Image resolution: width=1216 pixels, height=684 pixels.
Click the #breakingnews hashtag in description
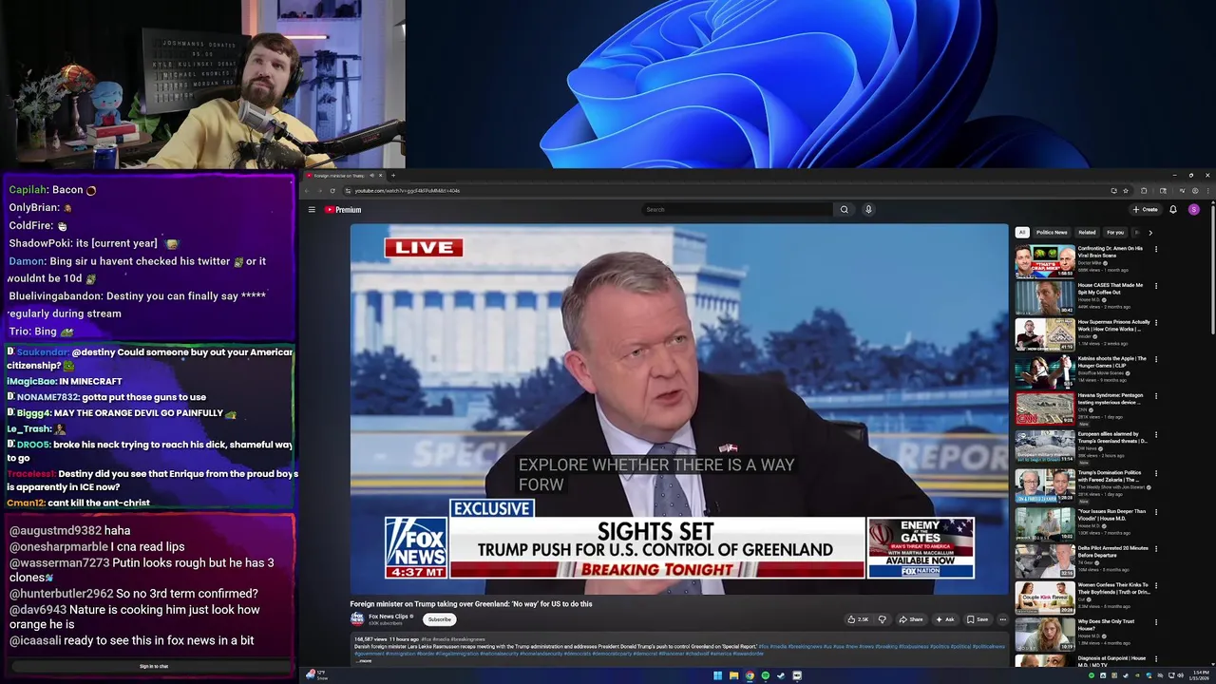(x=467, y=639)
